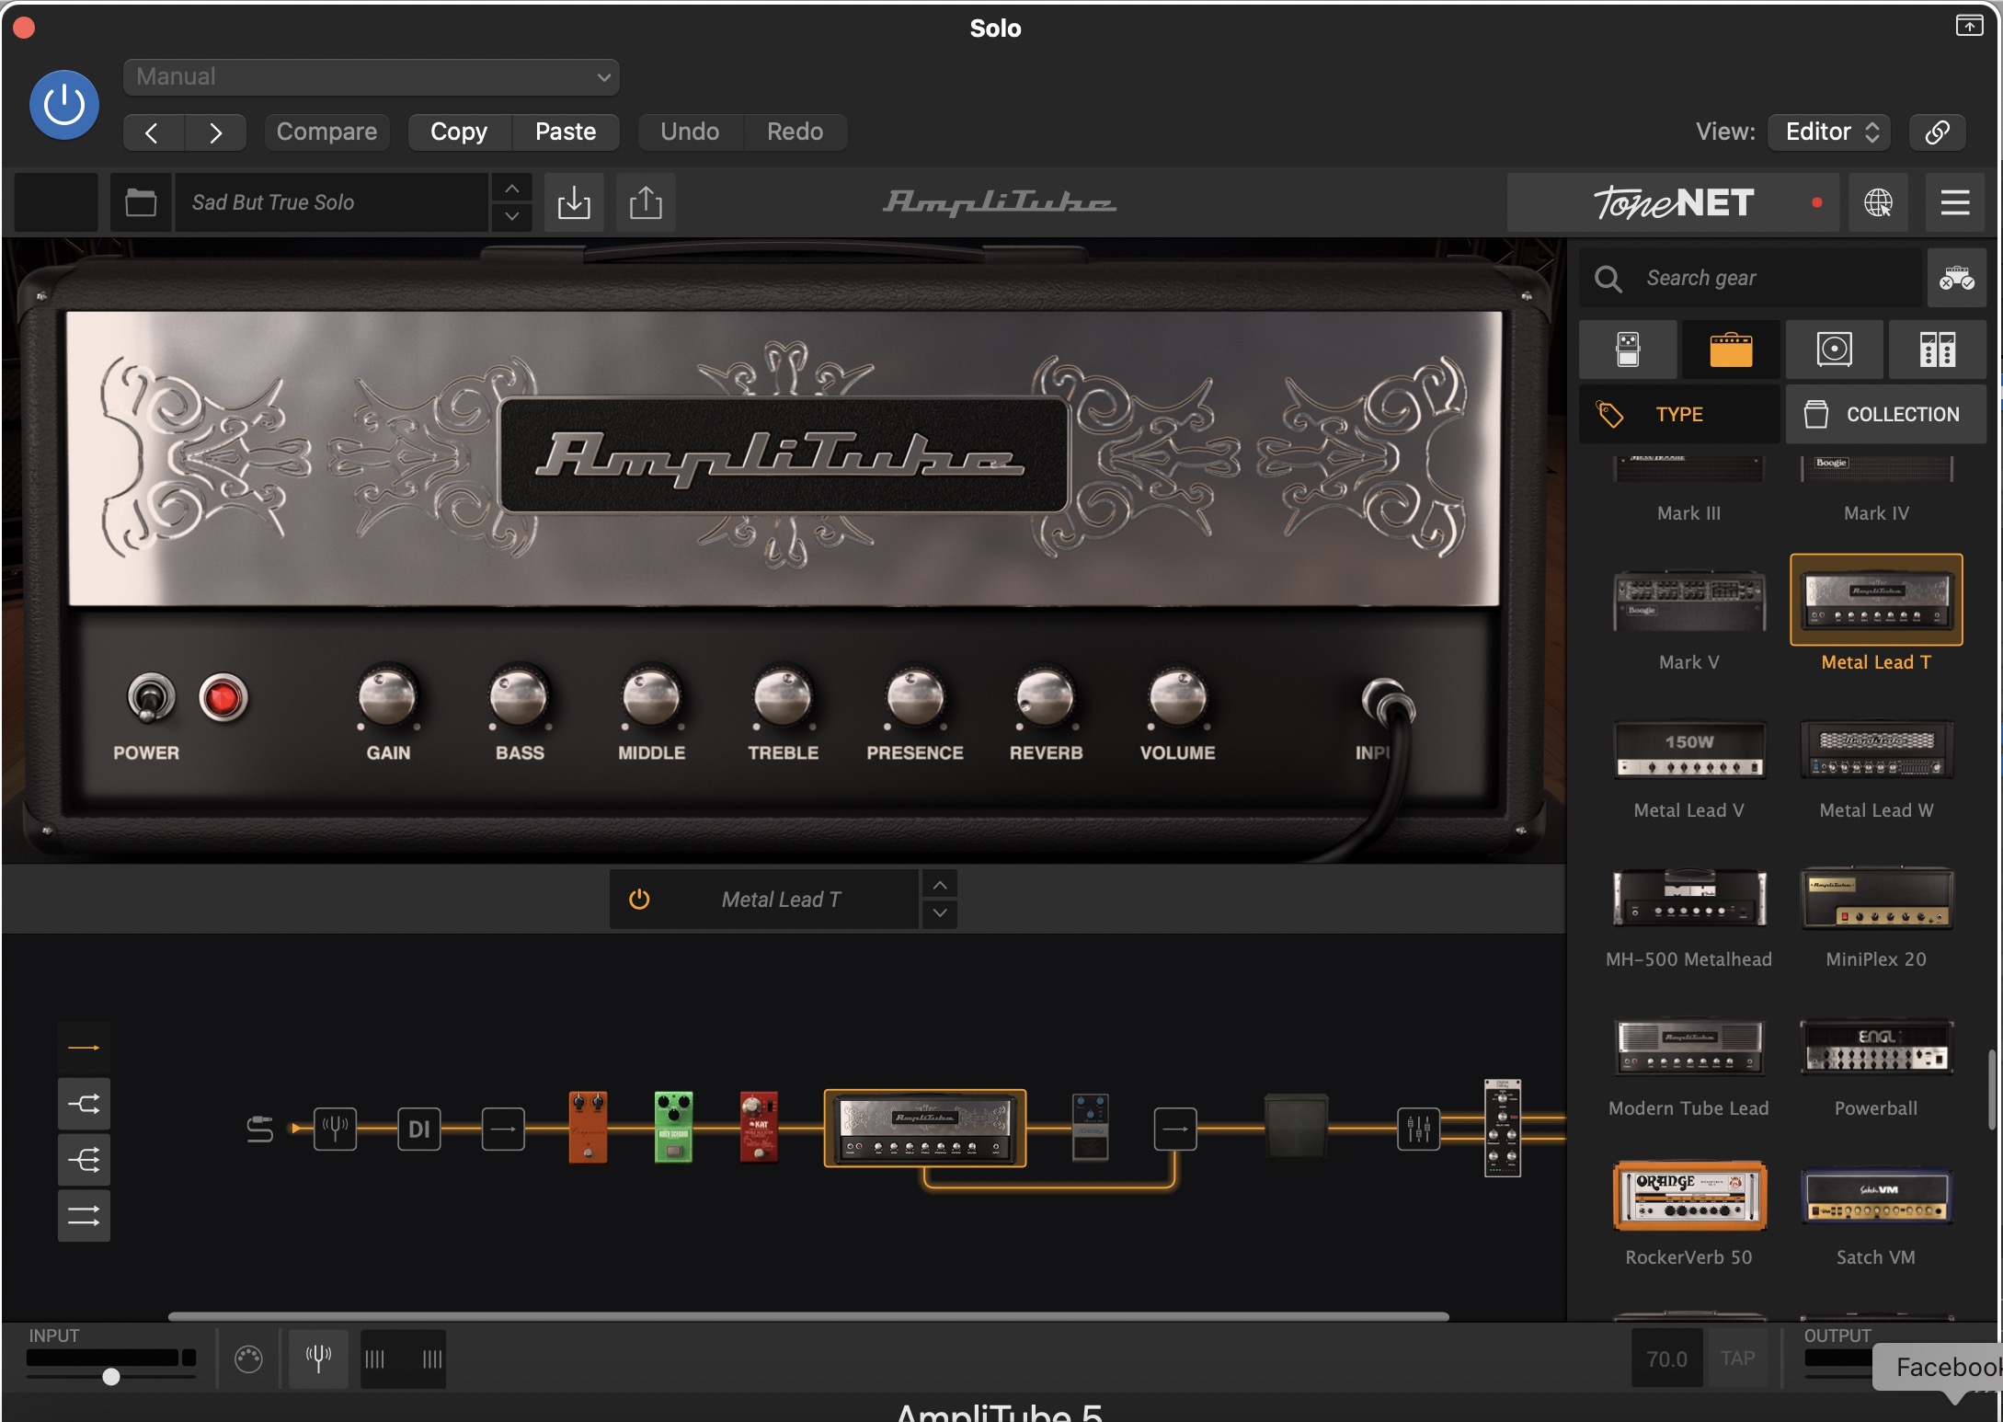
Task: Click the REVERB knob on amp
Action: [1046, 697]
